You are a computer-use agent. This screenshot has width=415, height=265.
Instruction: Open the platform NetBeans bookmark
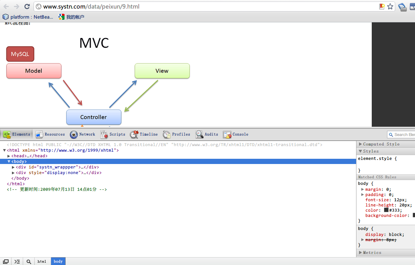28,17
